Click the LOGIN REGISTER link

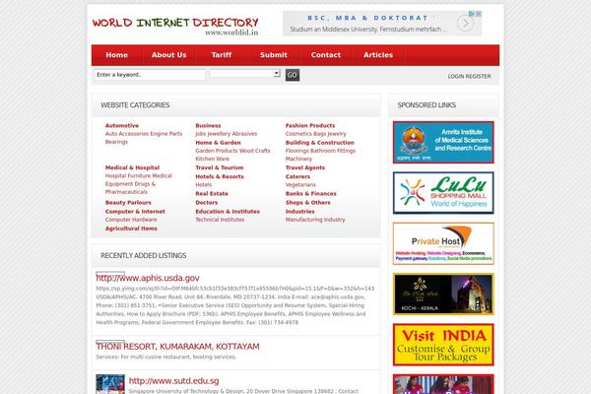(469, 76)
